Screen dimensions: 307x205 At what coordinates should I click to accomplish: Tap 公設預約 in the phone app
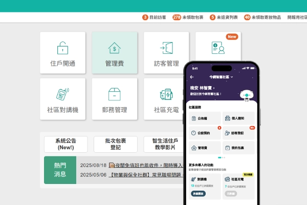[205, 133]
